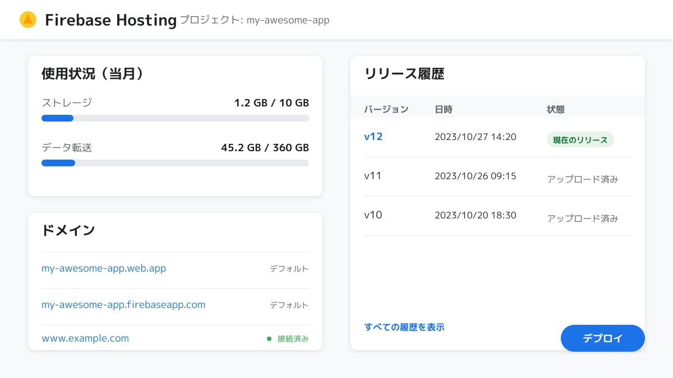Click the バージョン column header
The width and height of the screenshot is (673, 378).
(x=386, y=109)
